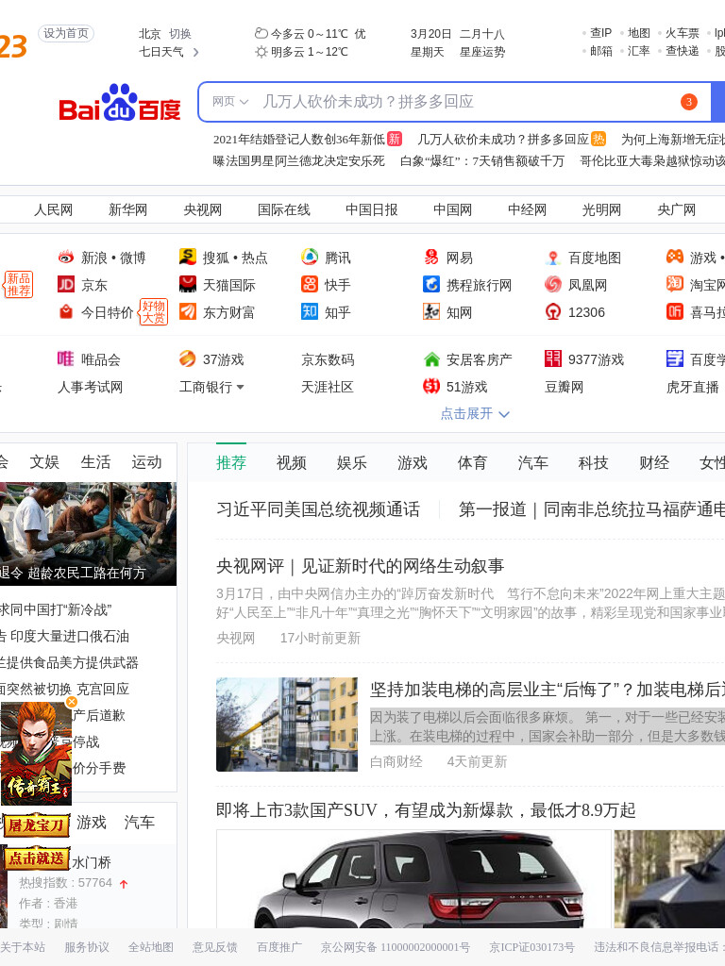This screenshot has width=725, height=966.
Task: Open 白象爆红 hot news link
Action: (x=482, y=160)
